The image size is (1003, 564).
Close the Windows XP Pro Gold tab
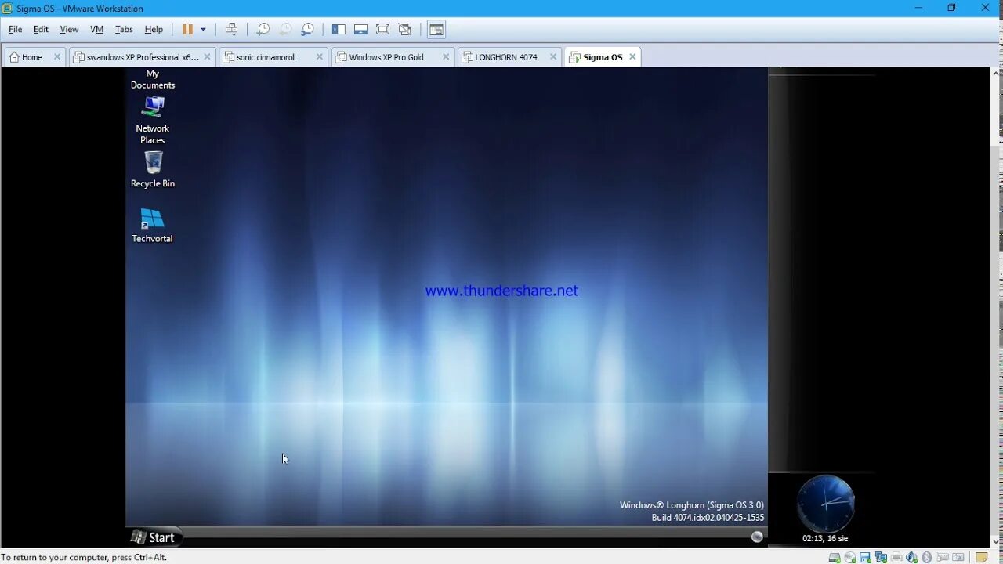446,56
